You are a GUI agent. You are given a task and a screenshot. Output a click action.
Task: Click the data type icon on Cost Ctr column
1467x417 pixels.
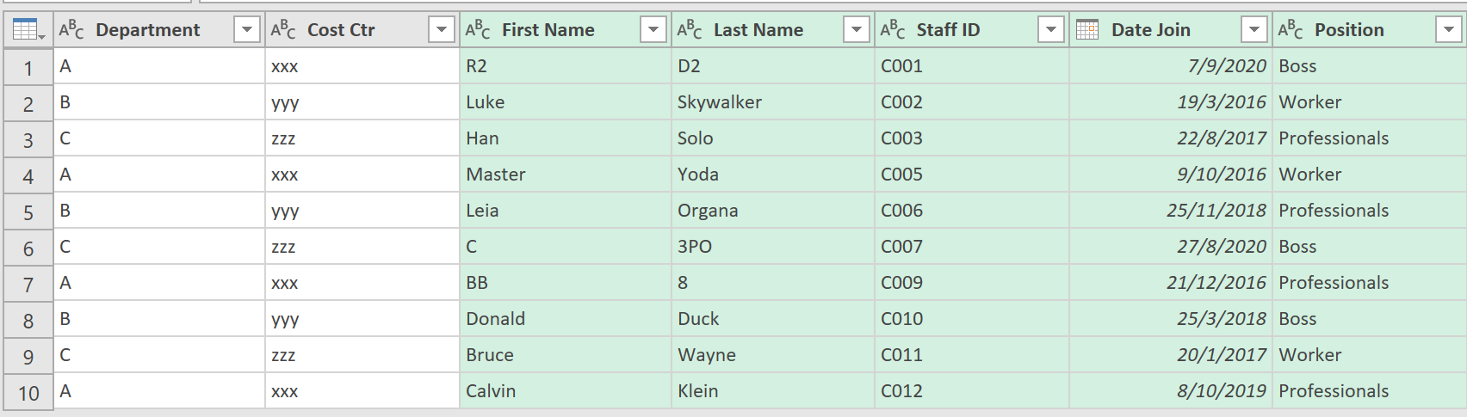(x=283, y=30)
